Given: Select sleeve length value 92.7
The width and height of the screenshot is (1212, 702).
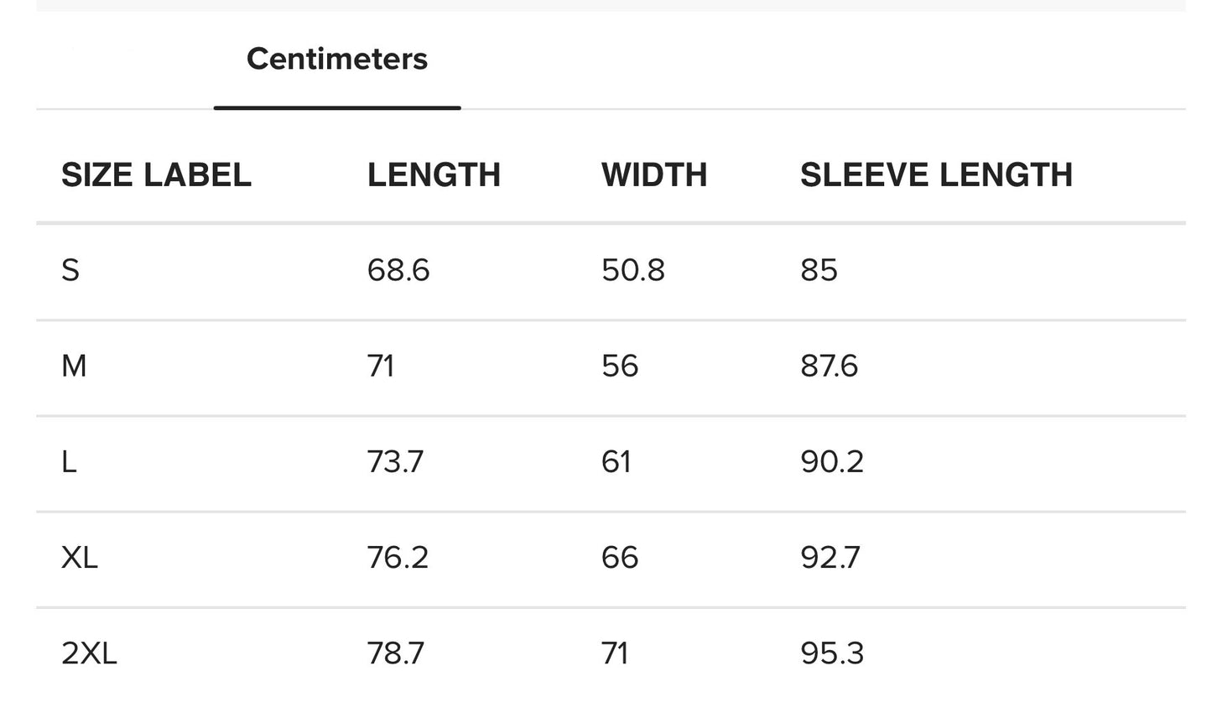Looking at the screenshot, I should pyautogui.click(x=830, y=558).
